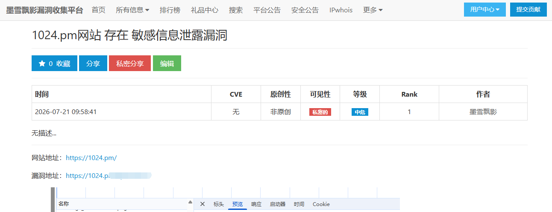Click the Rank column header
This screenshot has height=212, width=552.
(409, 95)
